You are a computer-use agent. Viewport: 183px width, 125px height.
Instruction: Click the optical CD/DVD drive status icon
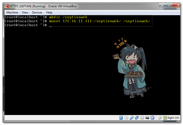(126, 118)
